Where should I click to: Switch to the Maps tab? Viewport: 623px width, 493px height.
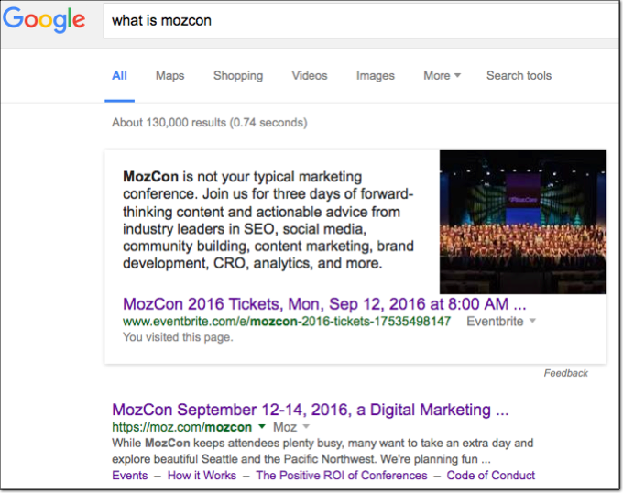coord(169,76)
